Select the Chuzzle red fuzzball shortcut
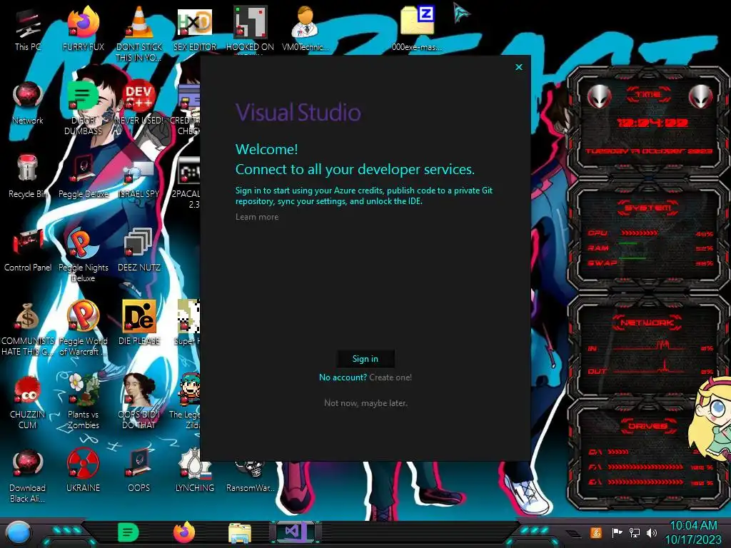 pyautogui.click(x=27, y=402)
